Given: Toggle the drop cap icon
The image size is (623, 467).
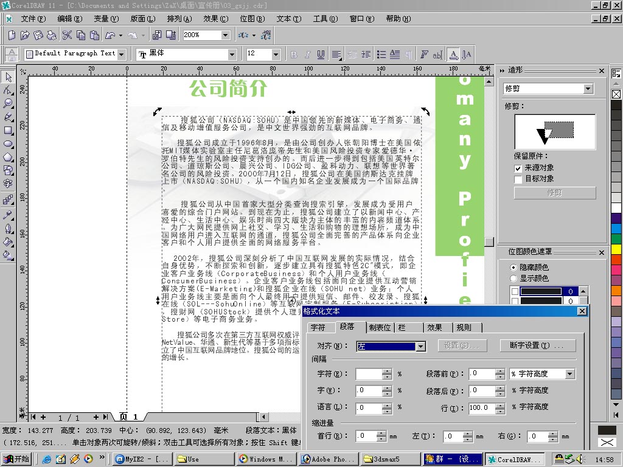Looking at the screenshot, I should tap(395, 54).
